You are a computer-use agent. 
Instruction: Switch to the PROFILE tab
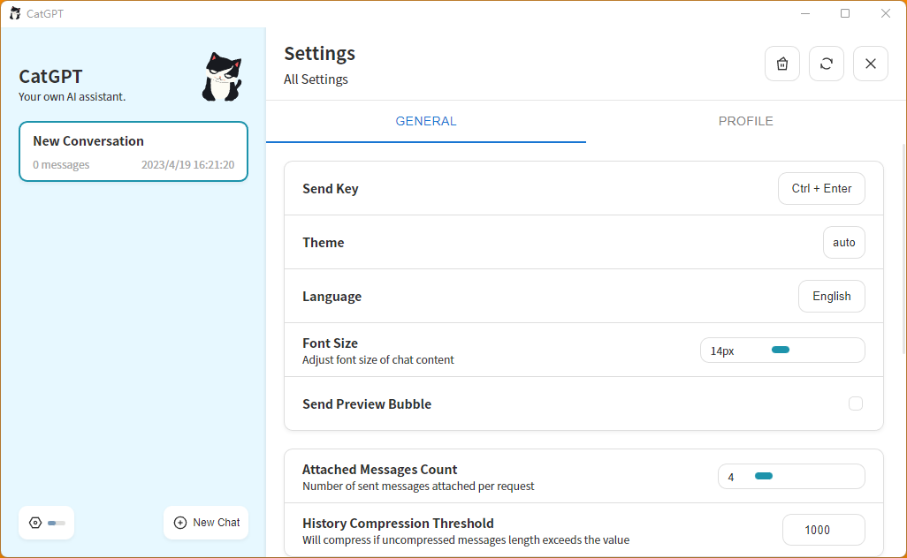coord(745,121)
